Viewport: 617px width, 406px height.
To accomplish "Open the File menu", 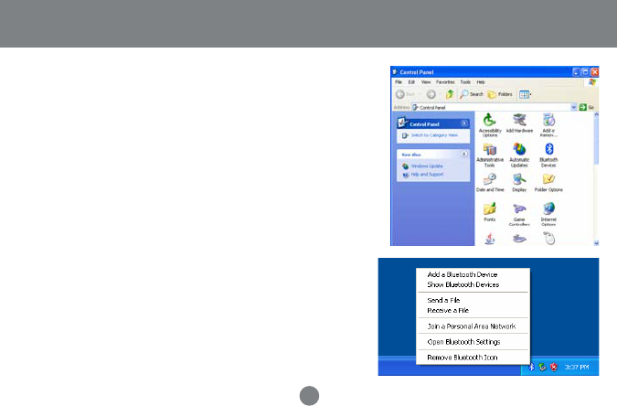I will pos(399,82).
